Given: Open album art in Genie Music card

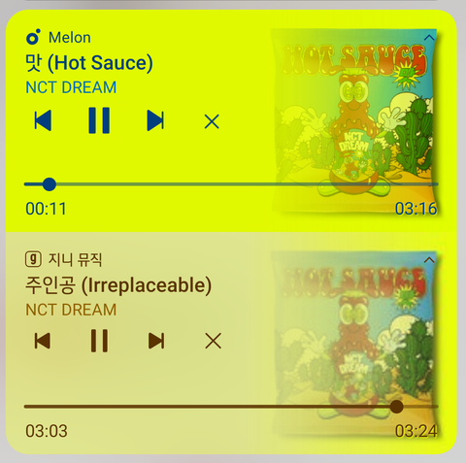Looking at the screenshot, I should point(354,343).
